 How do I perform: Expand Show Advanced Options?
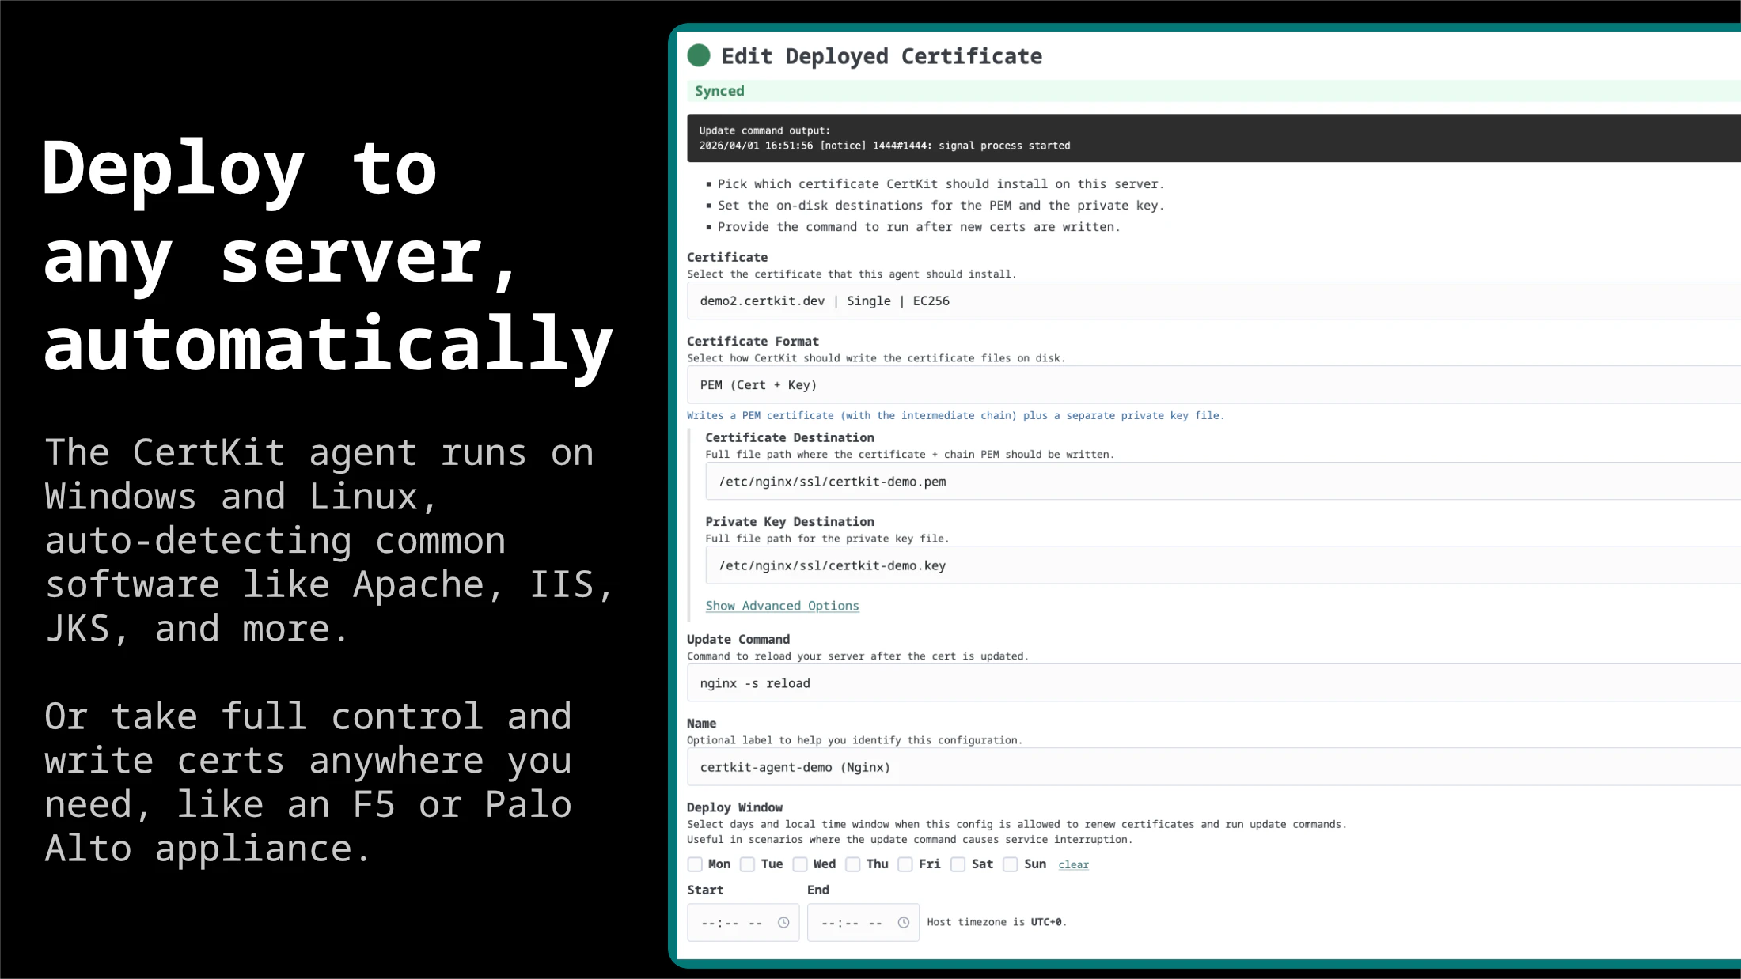(782, 605)
